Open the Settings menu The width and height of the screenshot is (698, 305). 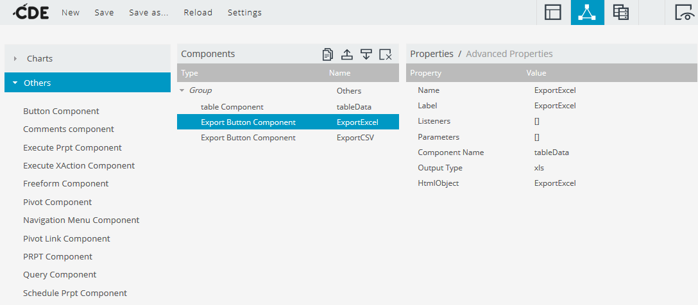click(x=244, y=13)
